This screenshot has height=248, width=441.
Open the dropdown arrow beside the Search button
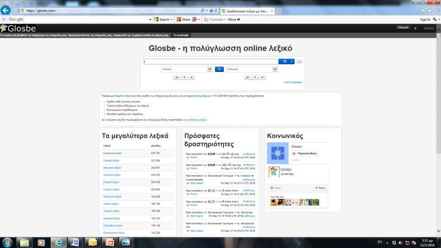(172, 19)
